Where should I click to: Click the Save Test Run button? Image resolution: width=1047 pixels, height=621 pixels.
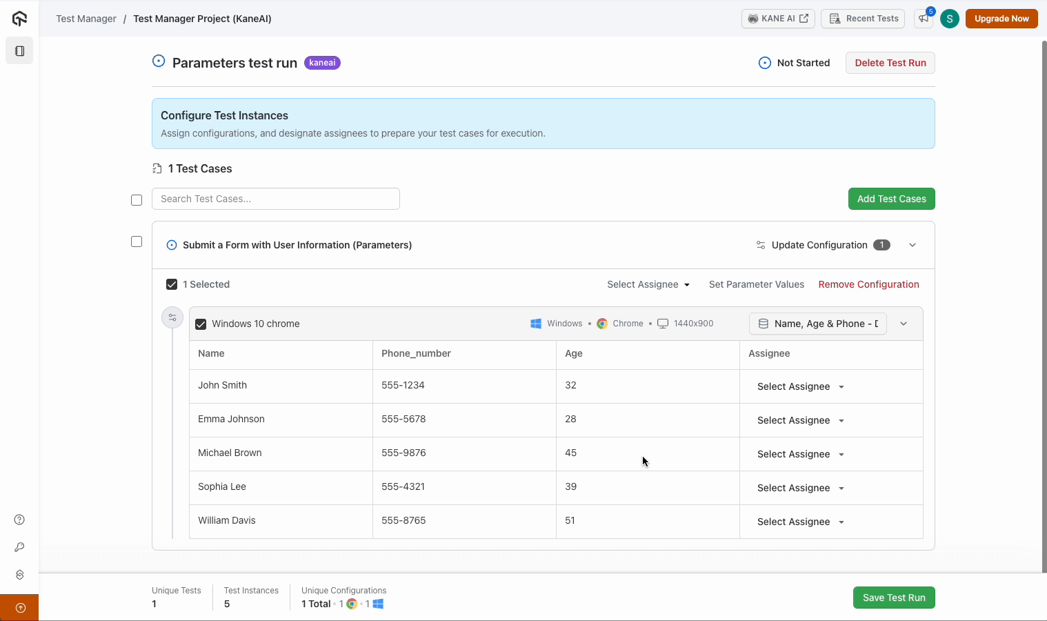(893, 598)
